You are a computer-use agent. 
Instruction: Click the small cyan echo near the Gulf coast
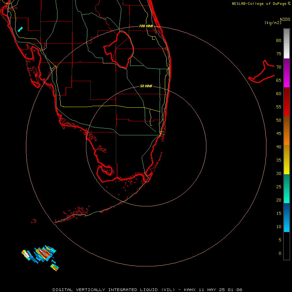pyautogui.click(x=20, y=29)
